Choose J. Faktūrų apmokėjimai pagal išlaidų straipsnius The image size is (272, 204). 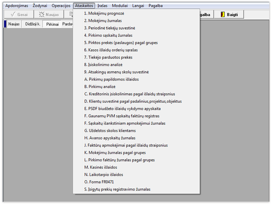coord(136,145)
